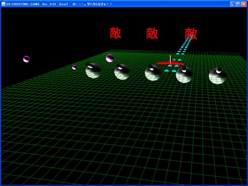This screenshot has height=186, width=248.
Task: Select the rightmost red 敵 enemy marker
Action: coord(191,33)
